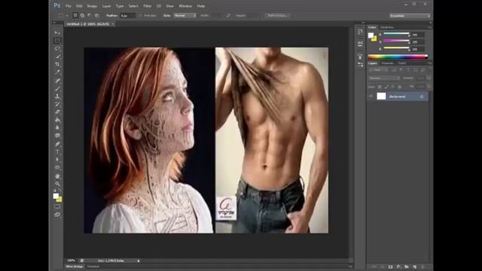Open the layer blend mode dropdown

[x=384, y=78]
